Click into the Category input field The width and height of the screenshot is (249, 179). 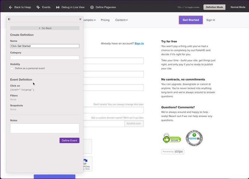(45, 58)
